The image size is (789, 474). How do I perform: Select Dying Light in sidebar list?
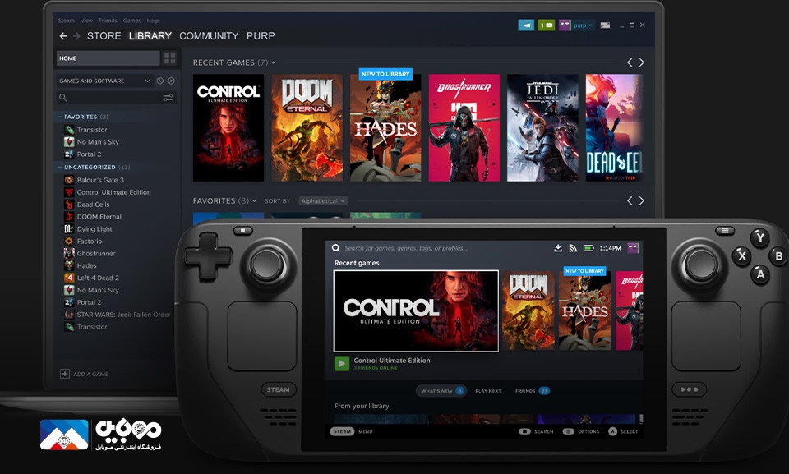tap(95, 229)
